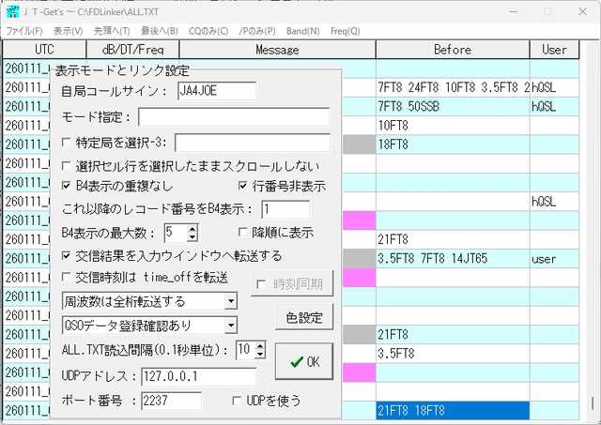This screenshot has width=601, height=425.
Task: Click hQSL cell beside '7FT8 50SSB'
Action: click(554, 106)
